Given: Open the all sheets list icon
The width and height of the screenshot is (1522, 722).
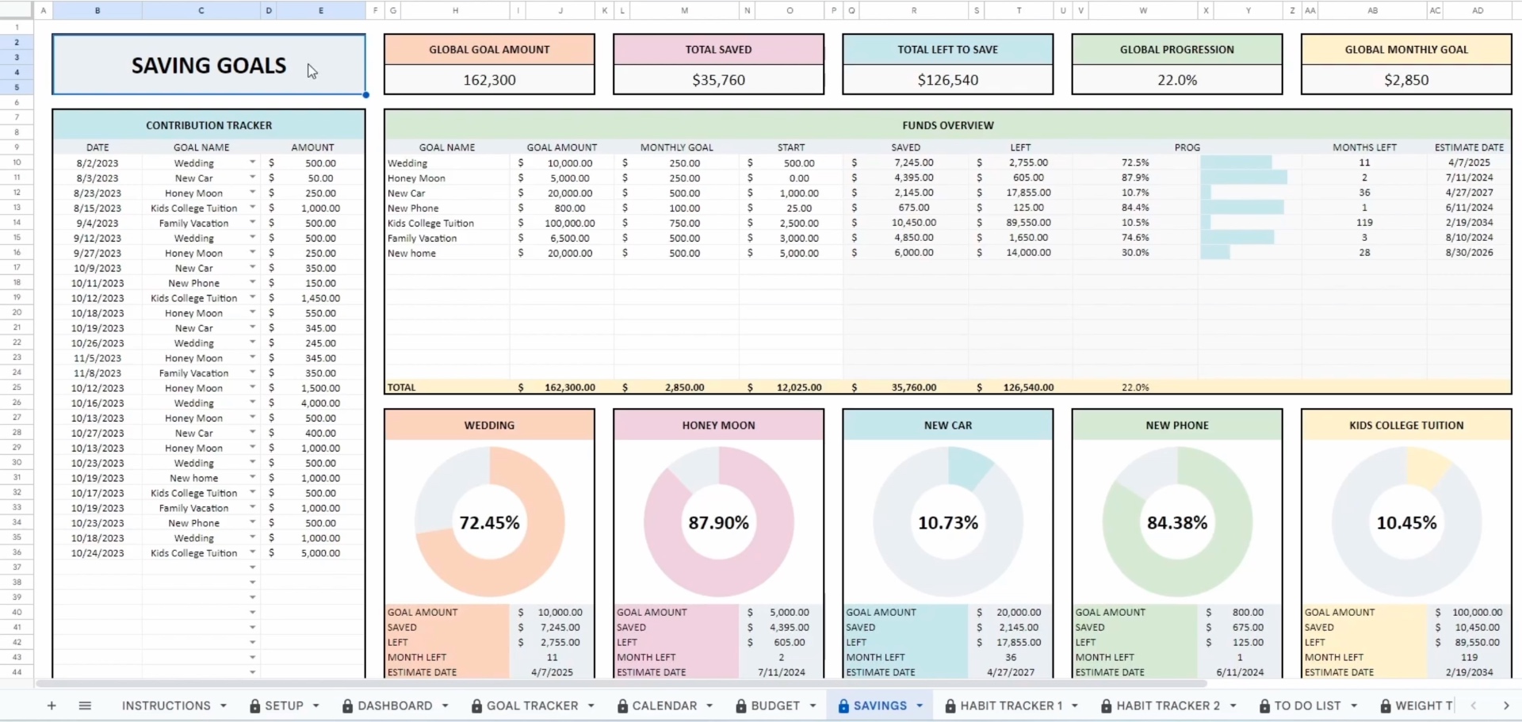Looking at the screenshot, I should [85, 705].
